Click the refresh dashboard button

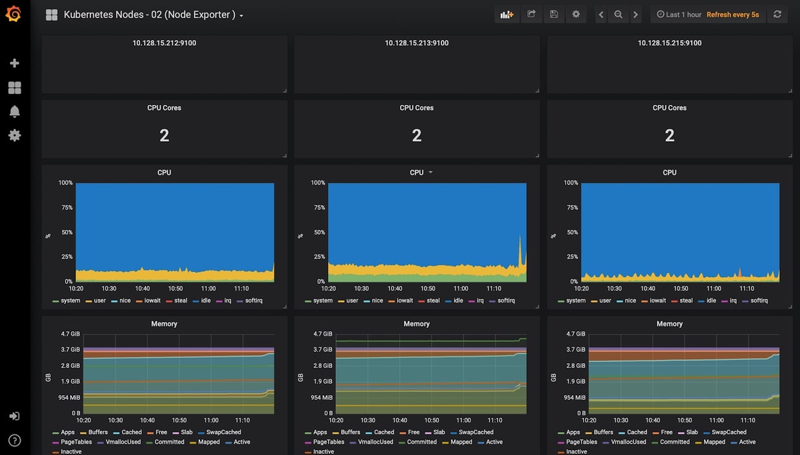(777, 14)
